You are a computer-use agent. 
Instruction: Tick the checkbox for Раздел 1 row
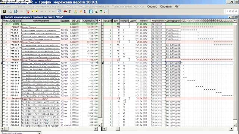tap(4, 27)
